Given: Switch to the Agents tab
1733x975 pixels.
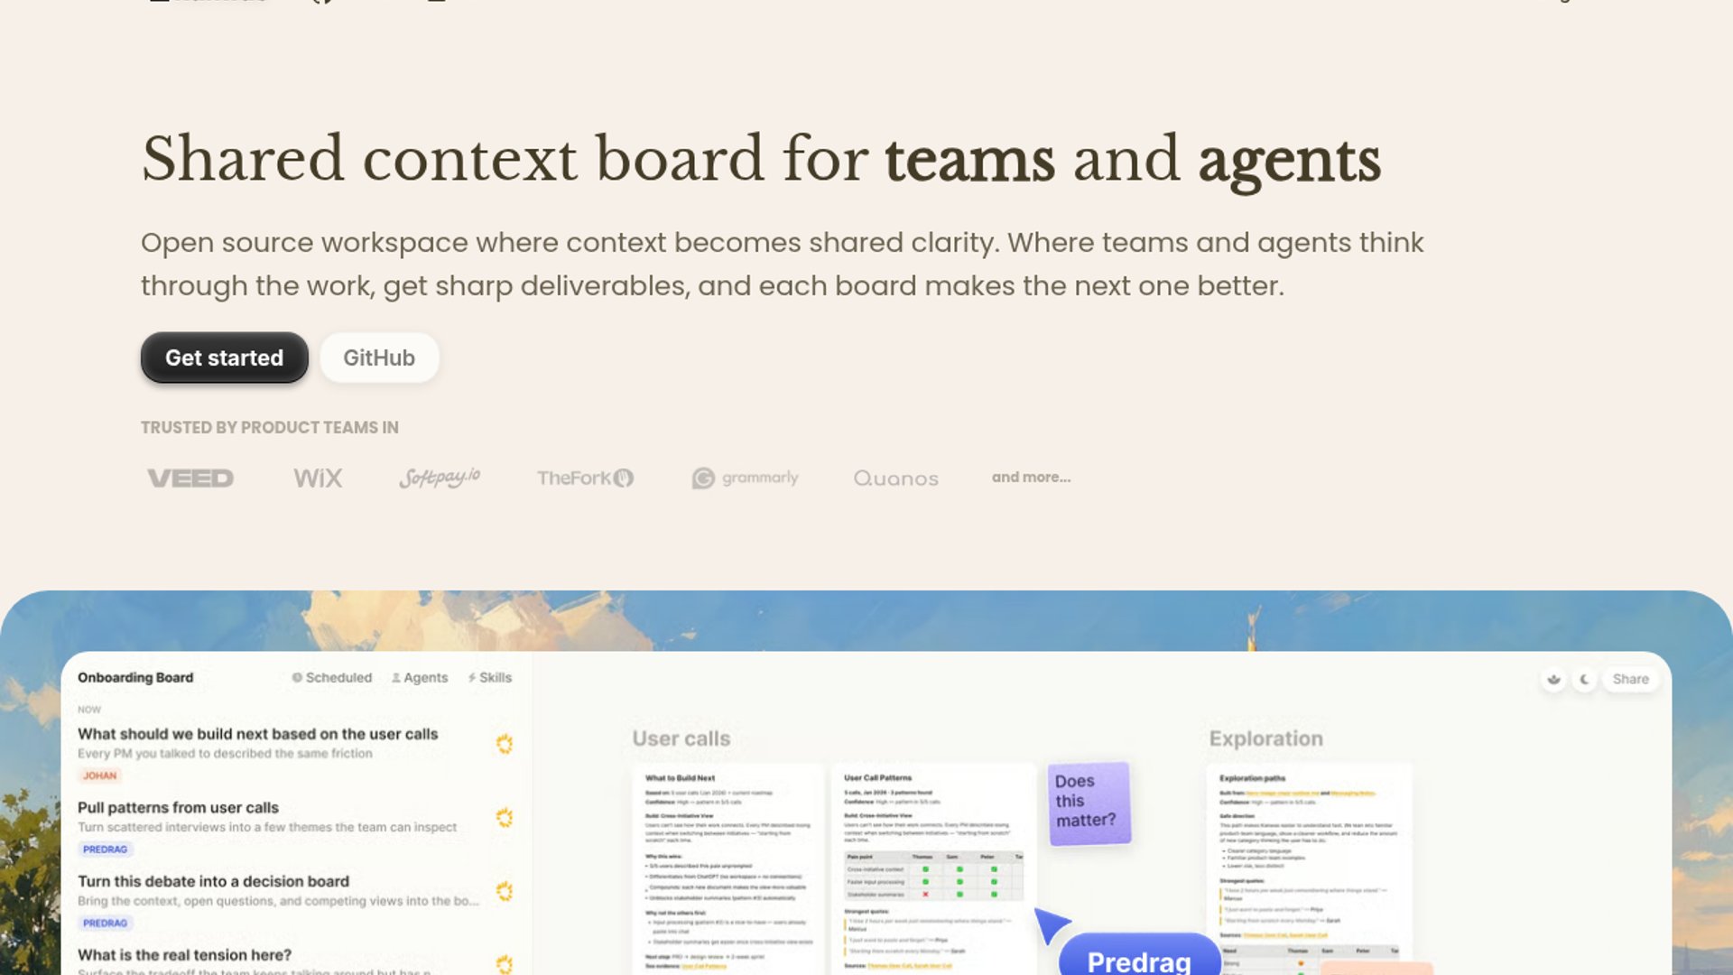Looking at the screenshot, I should pyautogui.click(x=419, y=677).
